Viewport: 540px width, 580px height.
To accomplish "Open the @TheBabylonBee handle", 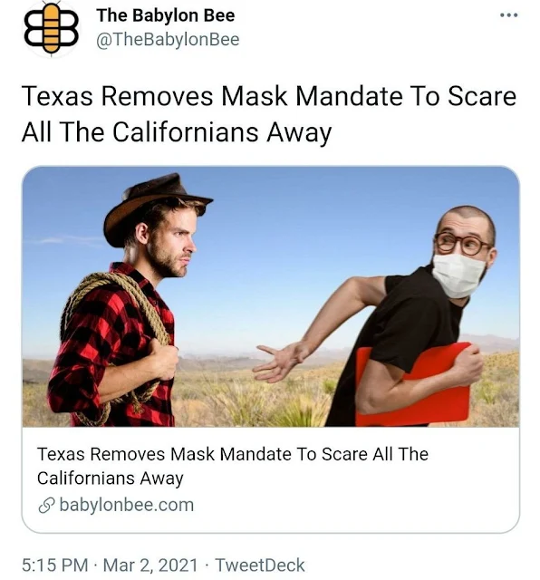I will coord(168,40).
